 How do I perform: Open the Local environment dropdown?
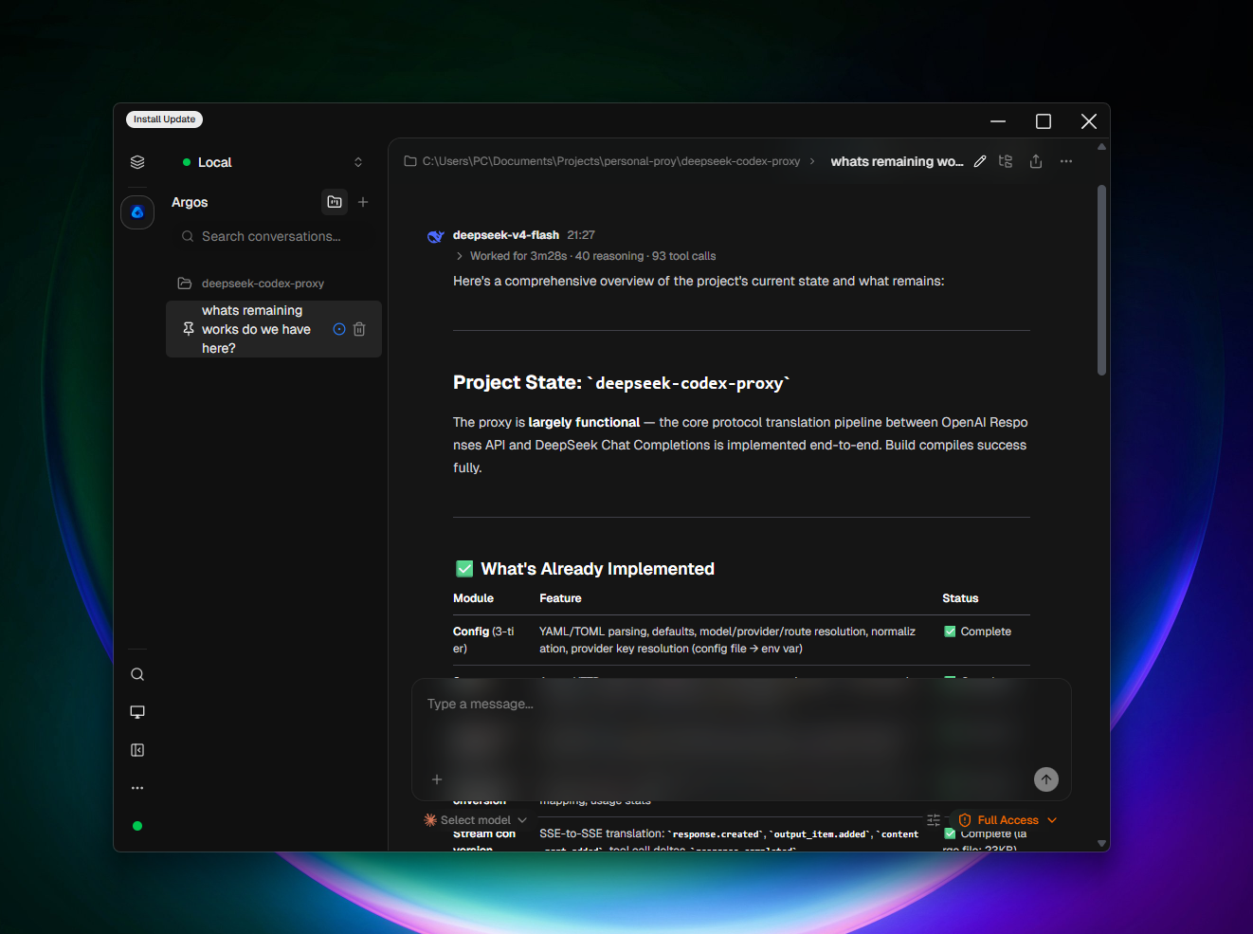[x=273, y=162]
